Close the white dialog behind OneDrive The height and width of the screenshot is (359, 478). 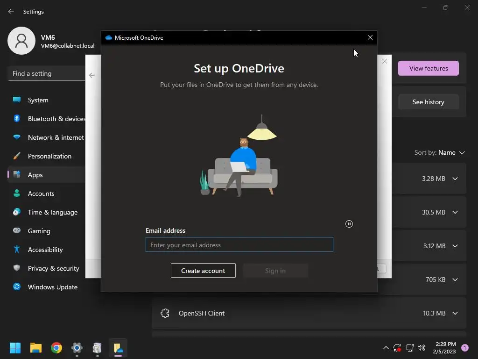click(385, 61)
